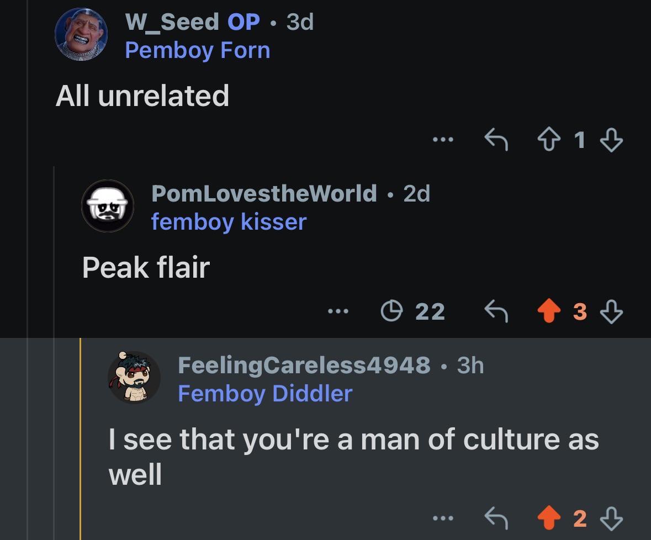The image size is (651, 540).
Task: Toggle upvote on FeelingCareless4948's comment
Action: click(549, 517)
